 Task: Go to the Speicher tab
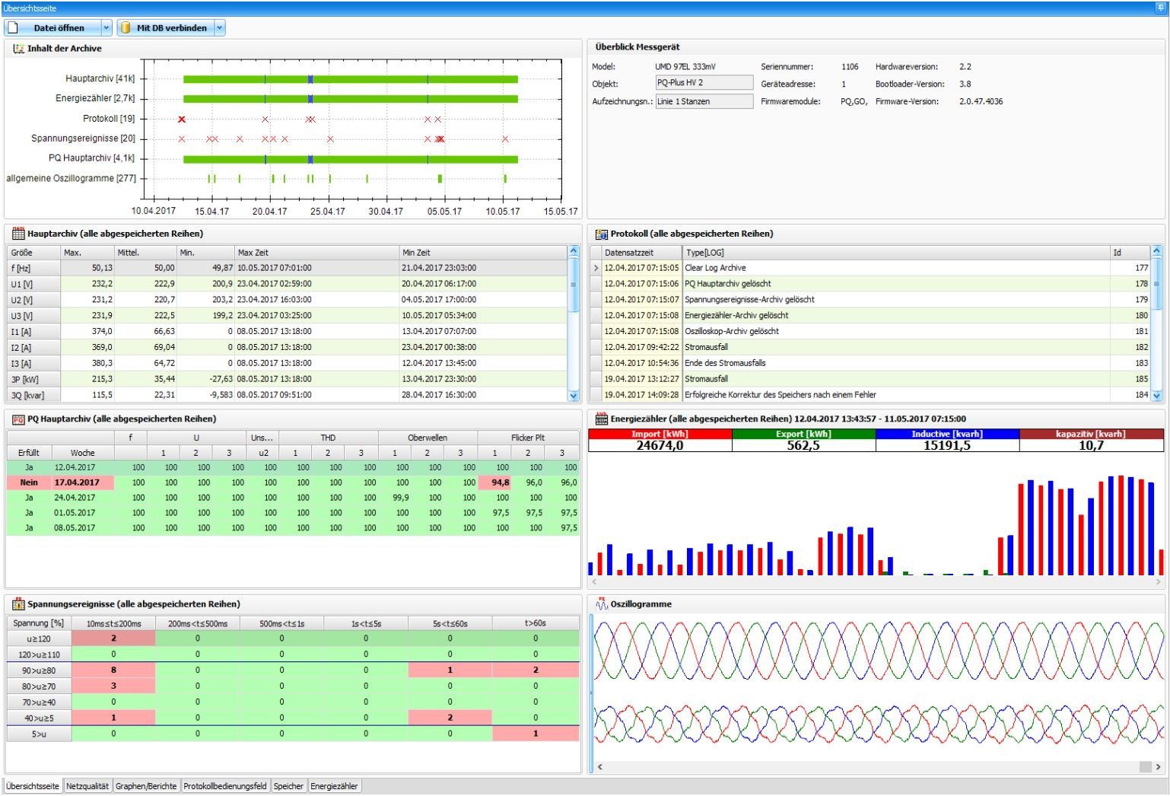(288, 786)
